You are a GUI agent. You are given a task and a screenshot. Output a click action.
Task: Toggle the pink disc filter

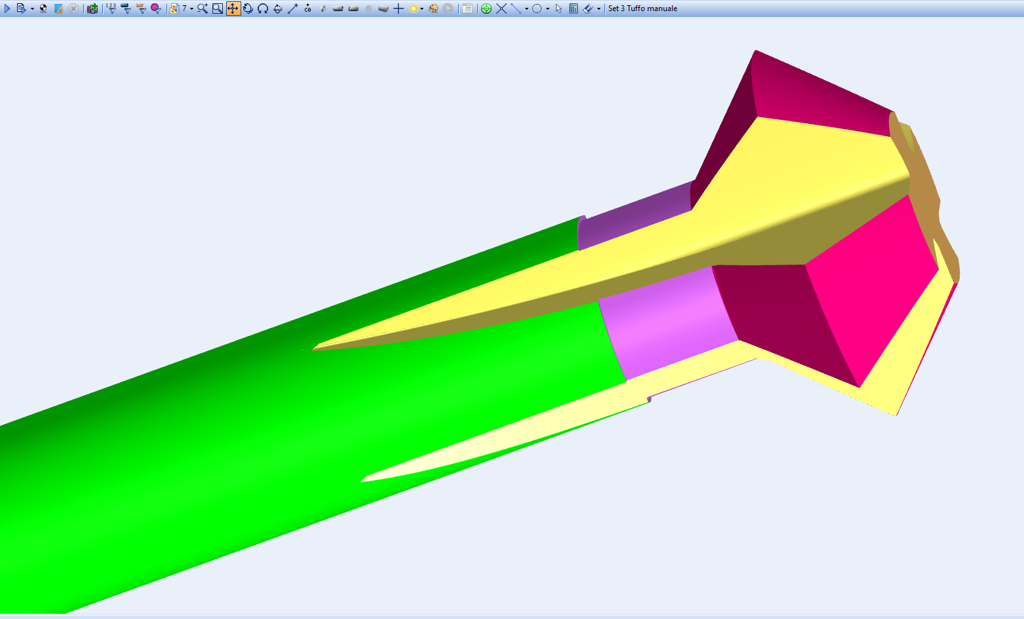click(155, 9)
